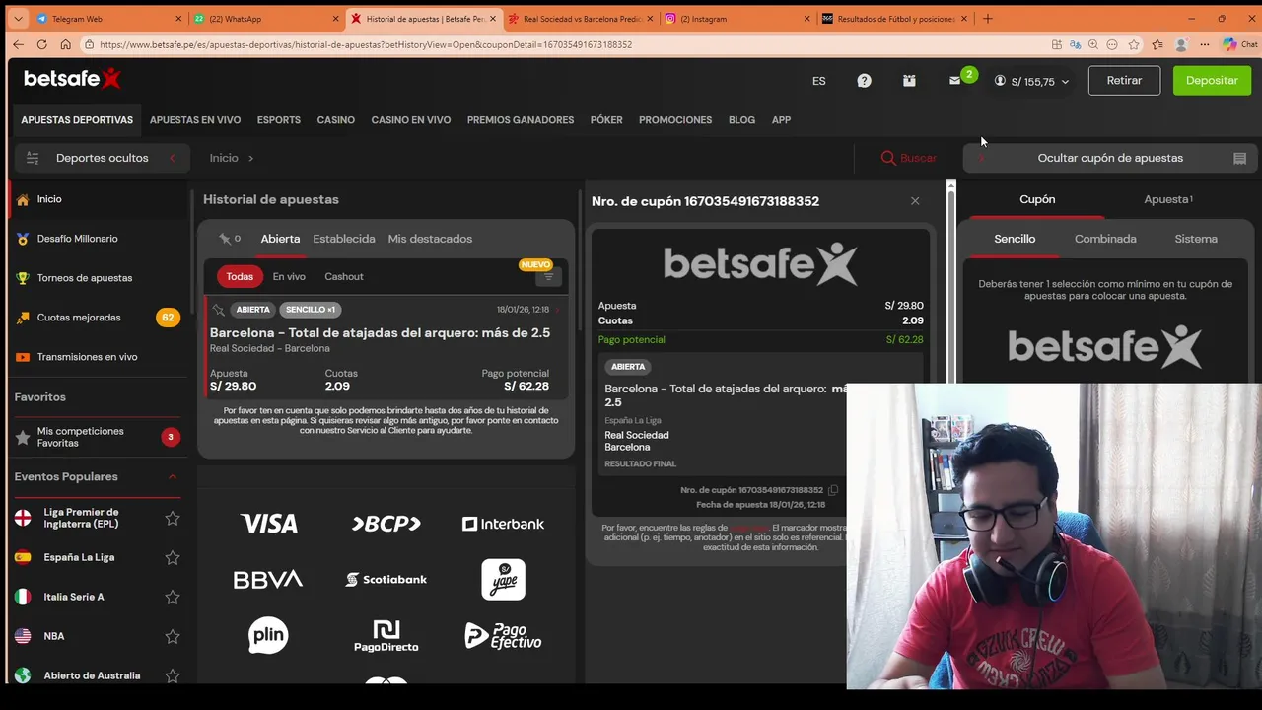Viewport: 1262px width, 710px height.
Task: Click the pin icon in bet history tabs
Action: [225, 239]
